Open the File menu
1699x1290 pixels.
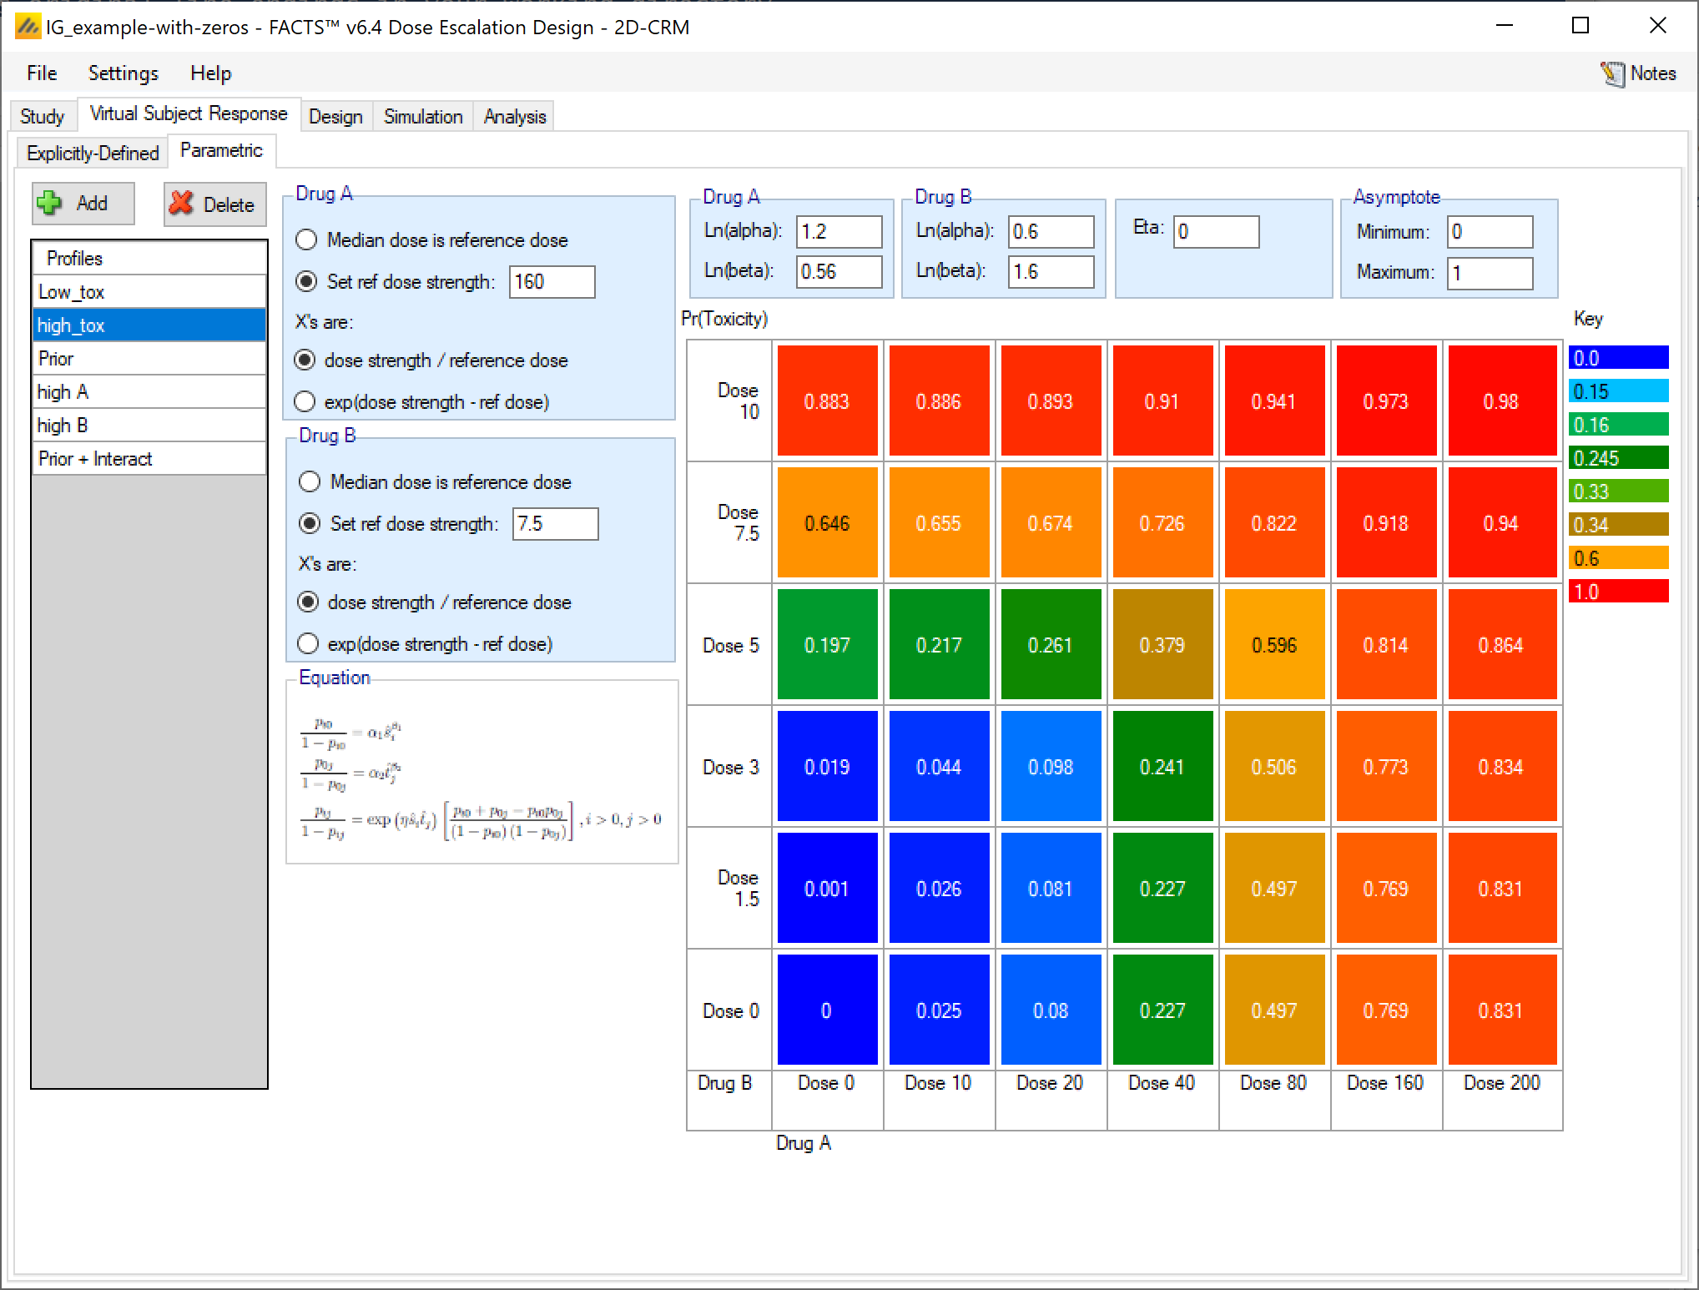(x=42, y=73)
